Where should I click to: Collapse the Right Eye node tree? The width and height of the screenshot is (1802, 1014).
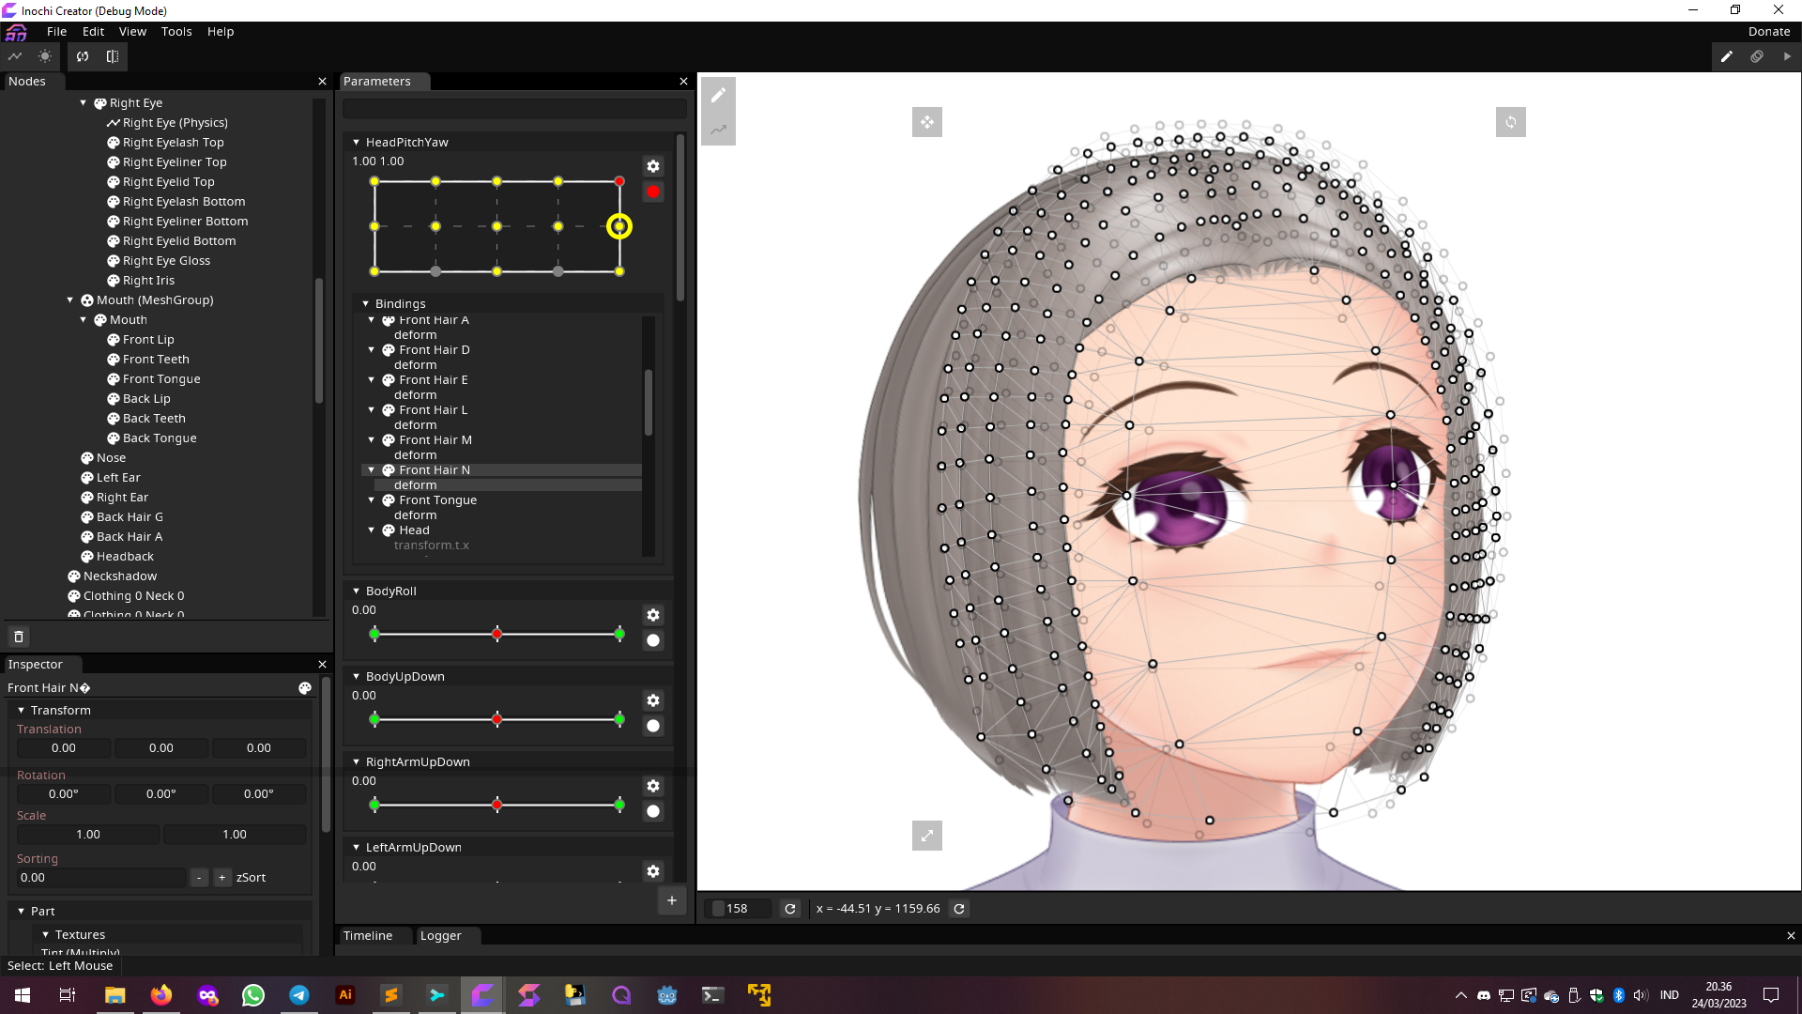[83, 102]
